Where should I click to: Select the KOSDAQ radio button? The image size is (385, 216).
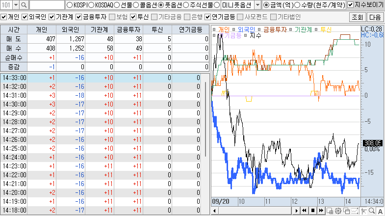click(x=91, y=5)
